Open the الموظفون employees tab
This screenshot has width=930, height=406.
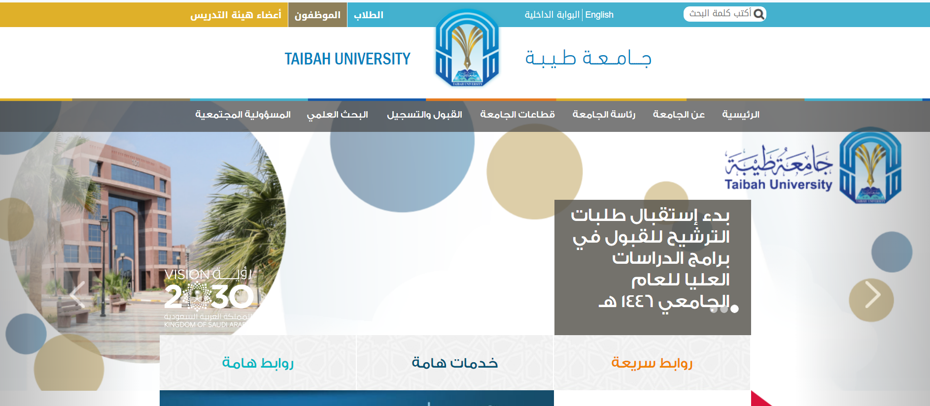tap(317, 15)
